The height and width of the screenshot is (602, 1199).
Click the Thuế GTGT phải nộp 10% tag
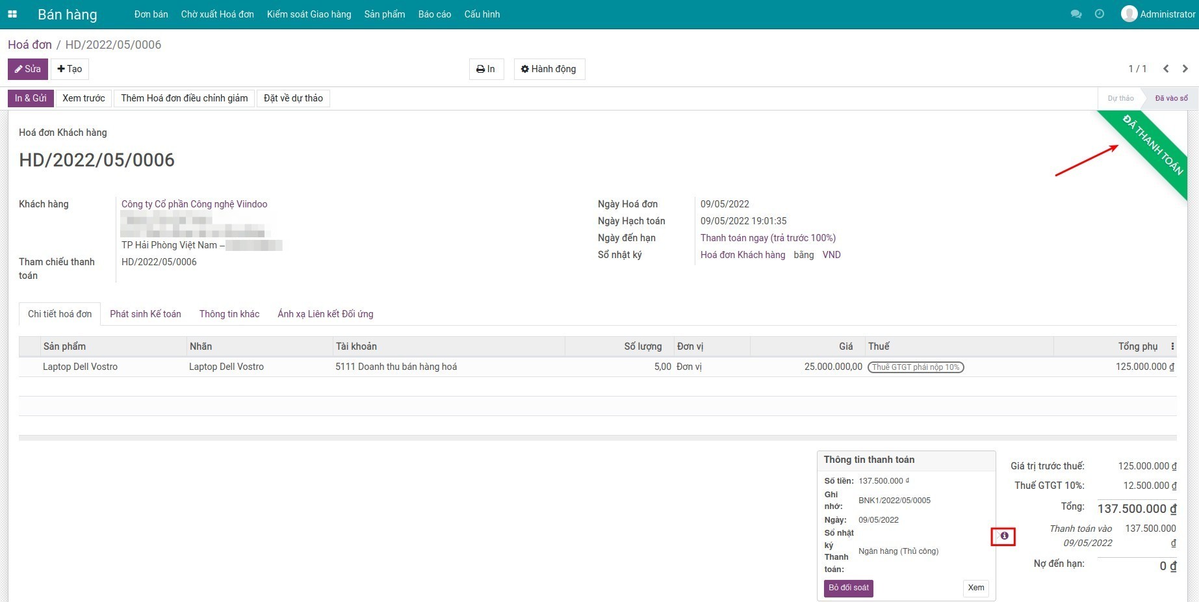tap(916, 367)
